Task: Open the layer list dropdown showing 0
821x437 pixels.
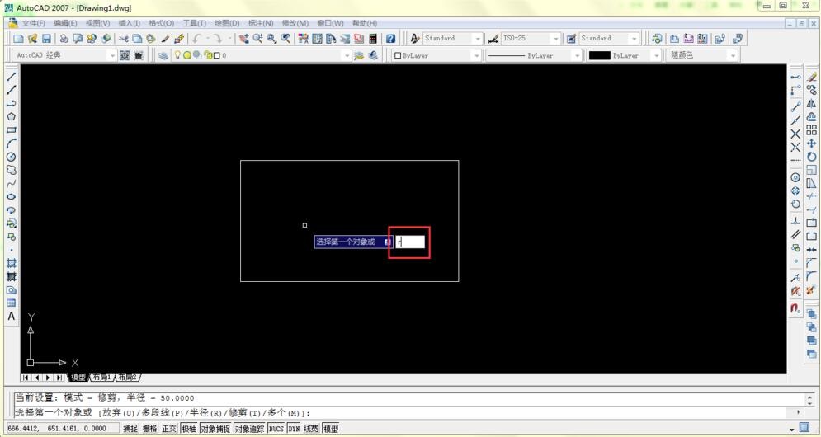Action: (x=346, y=55)
